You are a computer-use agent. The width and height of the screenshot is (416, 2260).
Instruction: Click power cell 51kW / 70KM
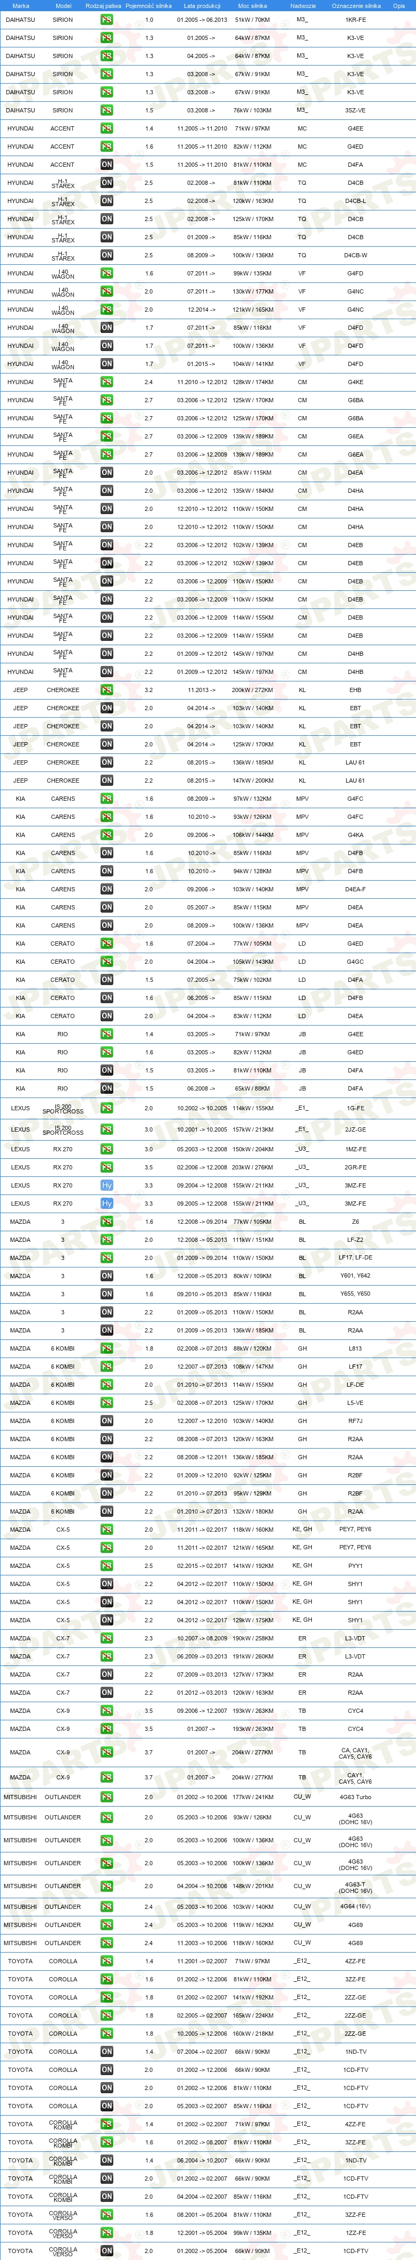click(x=252, y=19)
